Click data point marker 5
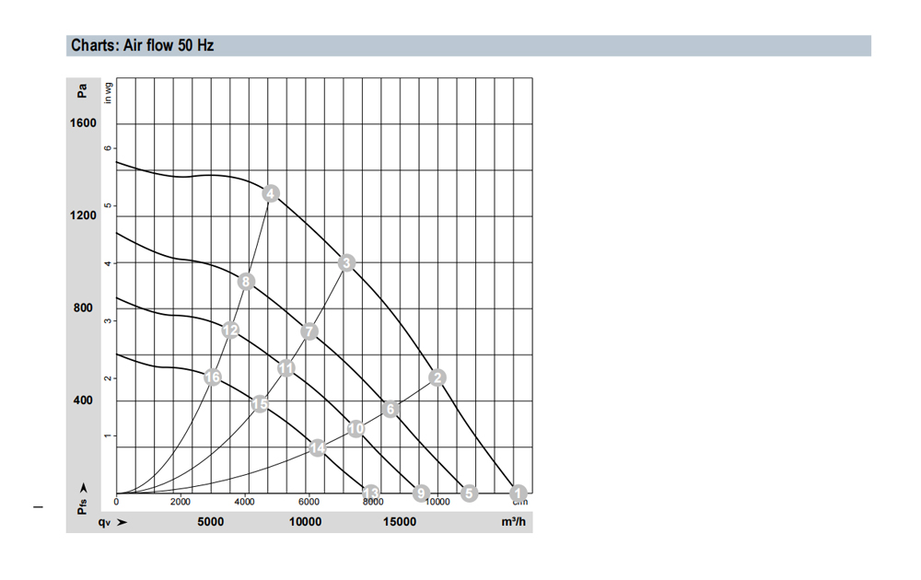This screenshot has width=921, height=580. (x=469, y=493)
